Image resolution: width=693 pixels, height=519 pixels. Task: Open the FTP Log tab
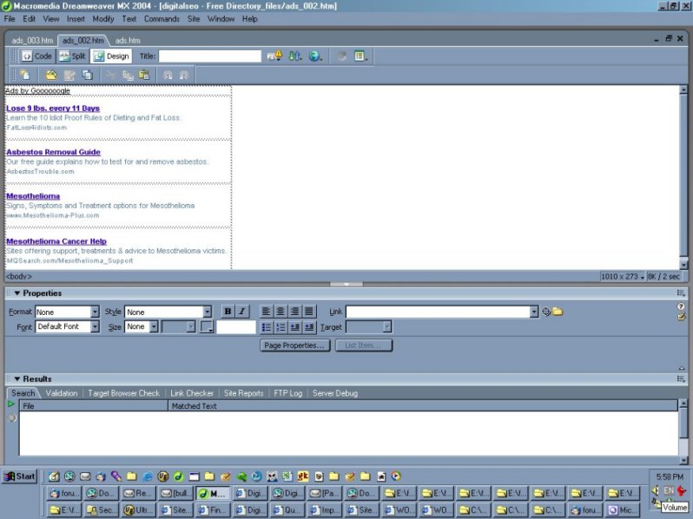click(x=287, y=393)
